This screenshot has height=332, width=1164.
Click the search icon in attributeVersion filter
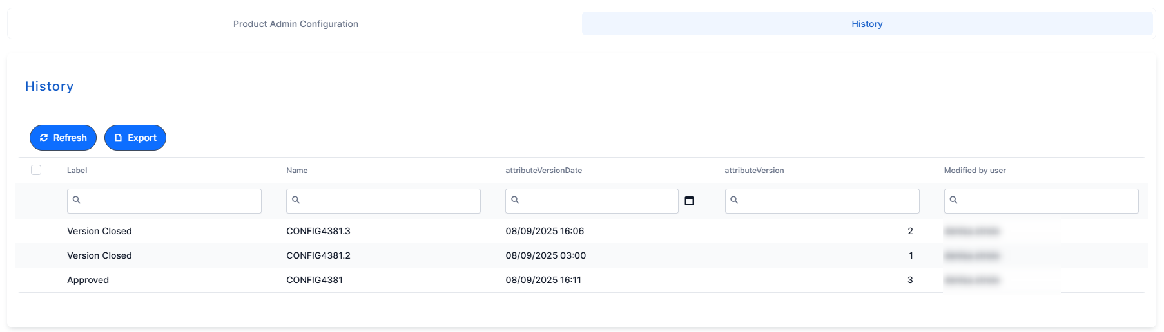click(734, 200)
